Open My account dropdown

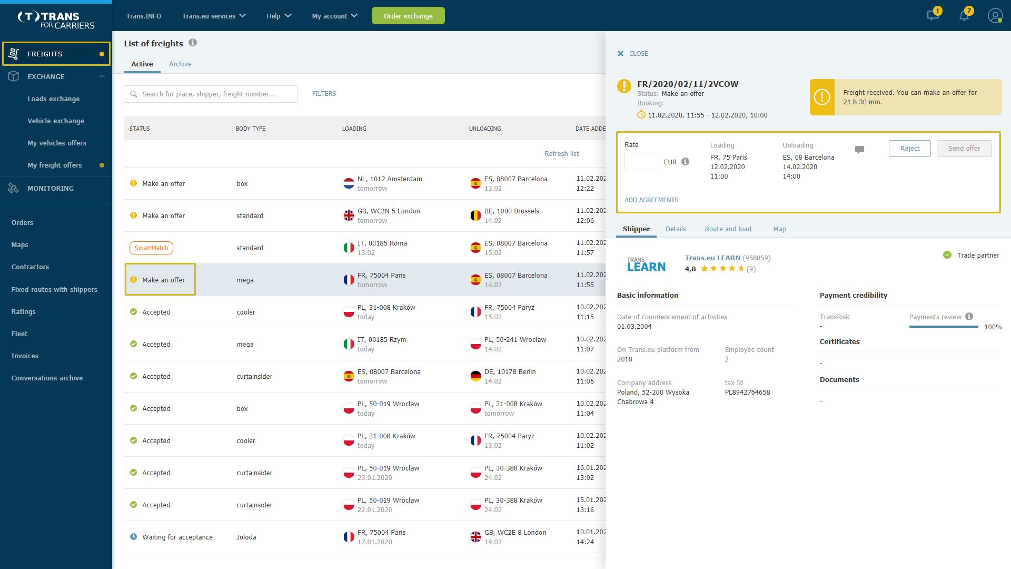coord(334,16)
